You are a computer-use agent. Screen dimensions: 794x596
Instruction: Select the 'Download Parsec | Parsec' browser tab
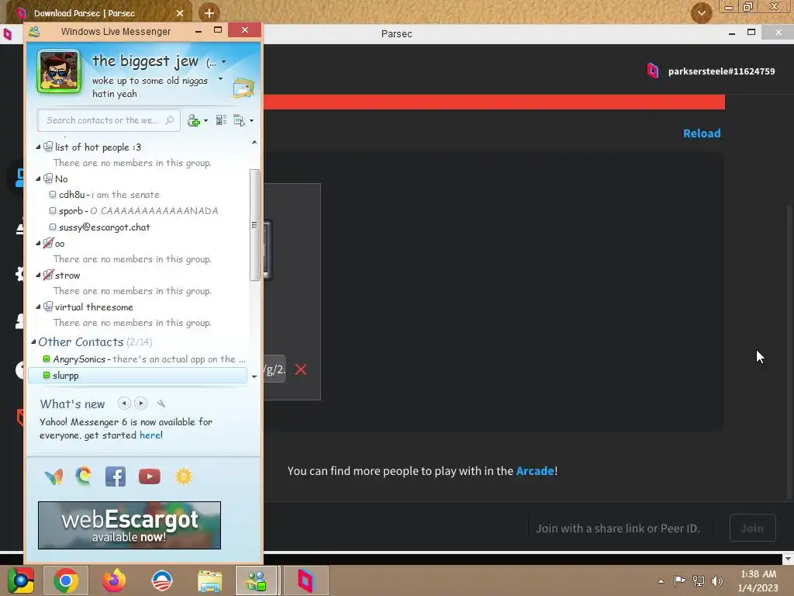(100, 13)
